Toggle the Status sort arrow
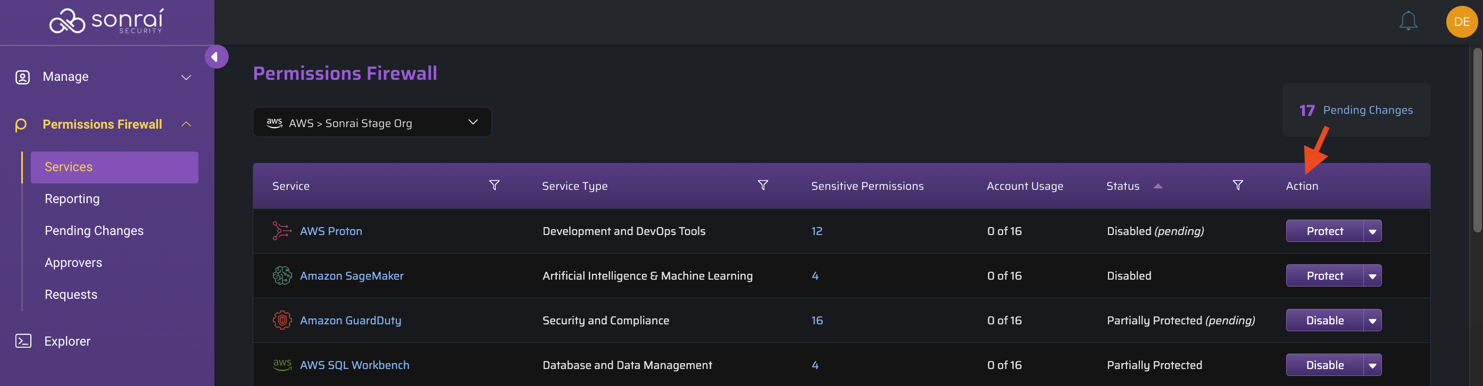The image size is (1483, 386). pyautogui.click(x=1158, y=186)
